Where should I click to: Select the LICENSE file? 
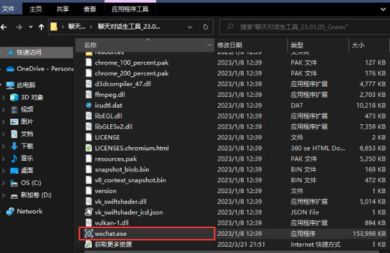[x=107, y=137]
